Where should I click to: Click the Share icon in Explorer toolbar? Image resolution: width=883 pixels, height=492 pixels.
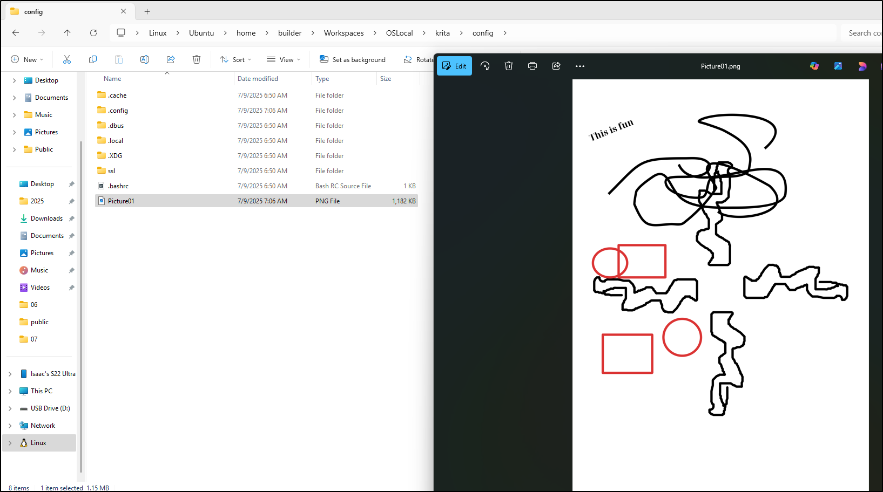171,59
